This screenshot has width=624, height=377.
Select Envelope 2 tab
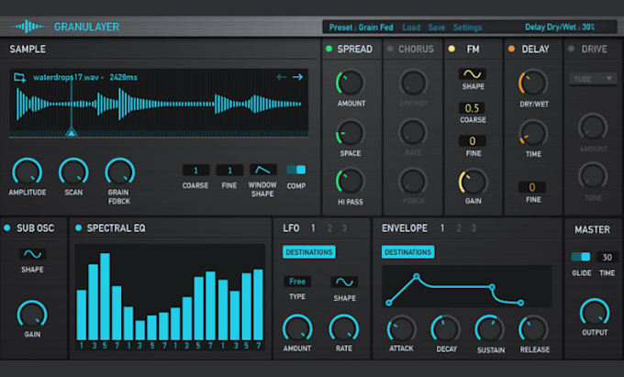(459, 228)
